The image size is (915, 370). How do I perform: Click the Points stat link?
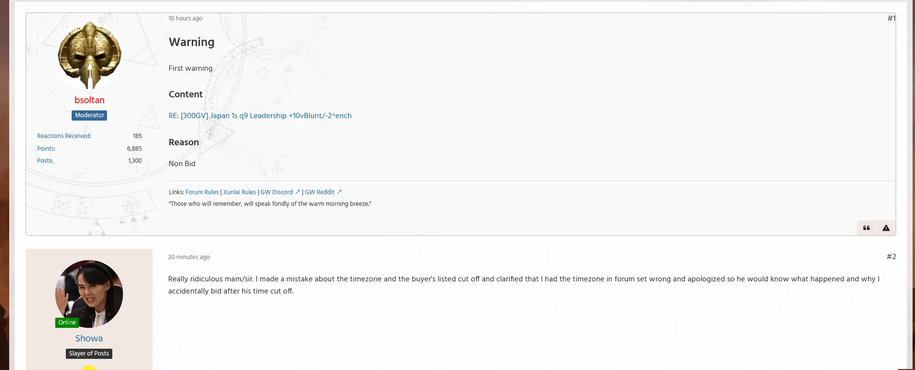coord(46,149)
